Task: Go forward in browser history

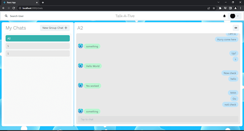Action: (9, 8)
